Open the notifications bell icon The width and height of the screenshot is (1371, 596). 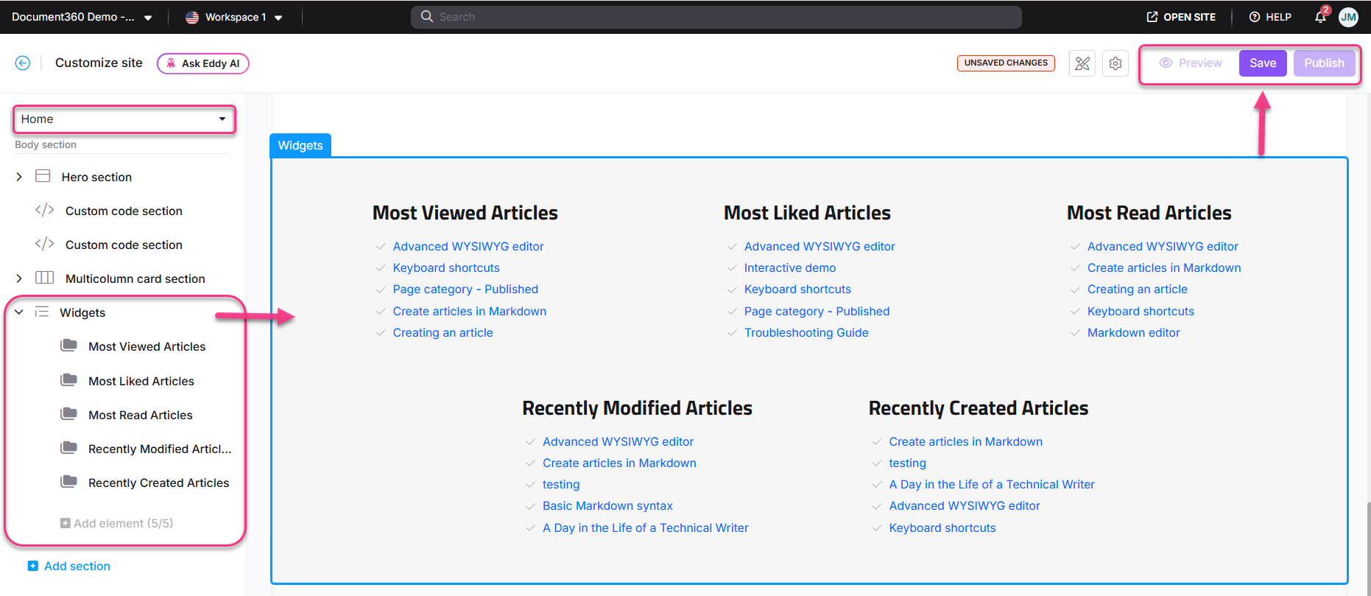[1320, 16]
